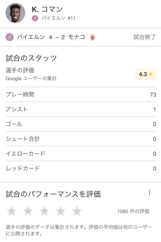Open the バイエルン 4 – 2 モナコ match score
The height and width of the screenshot is (242, 161).
pyautogui.click(x=51, y=37)
